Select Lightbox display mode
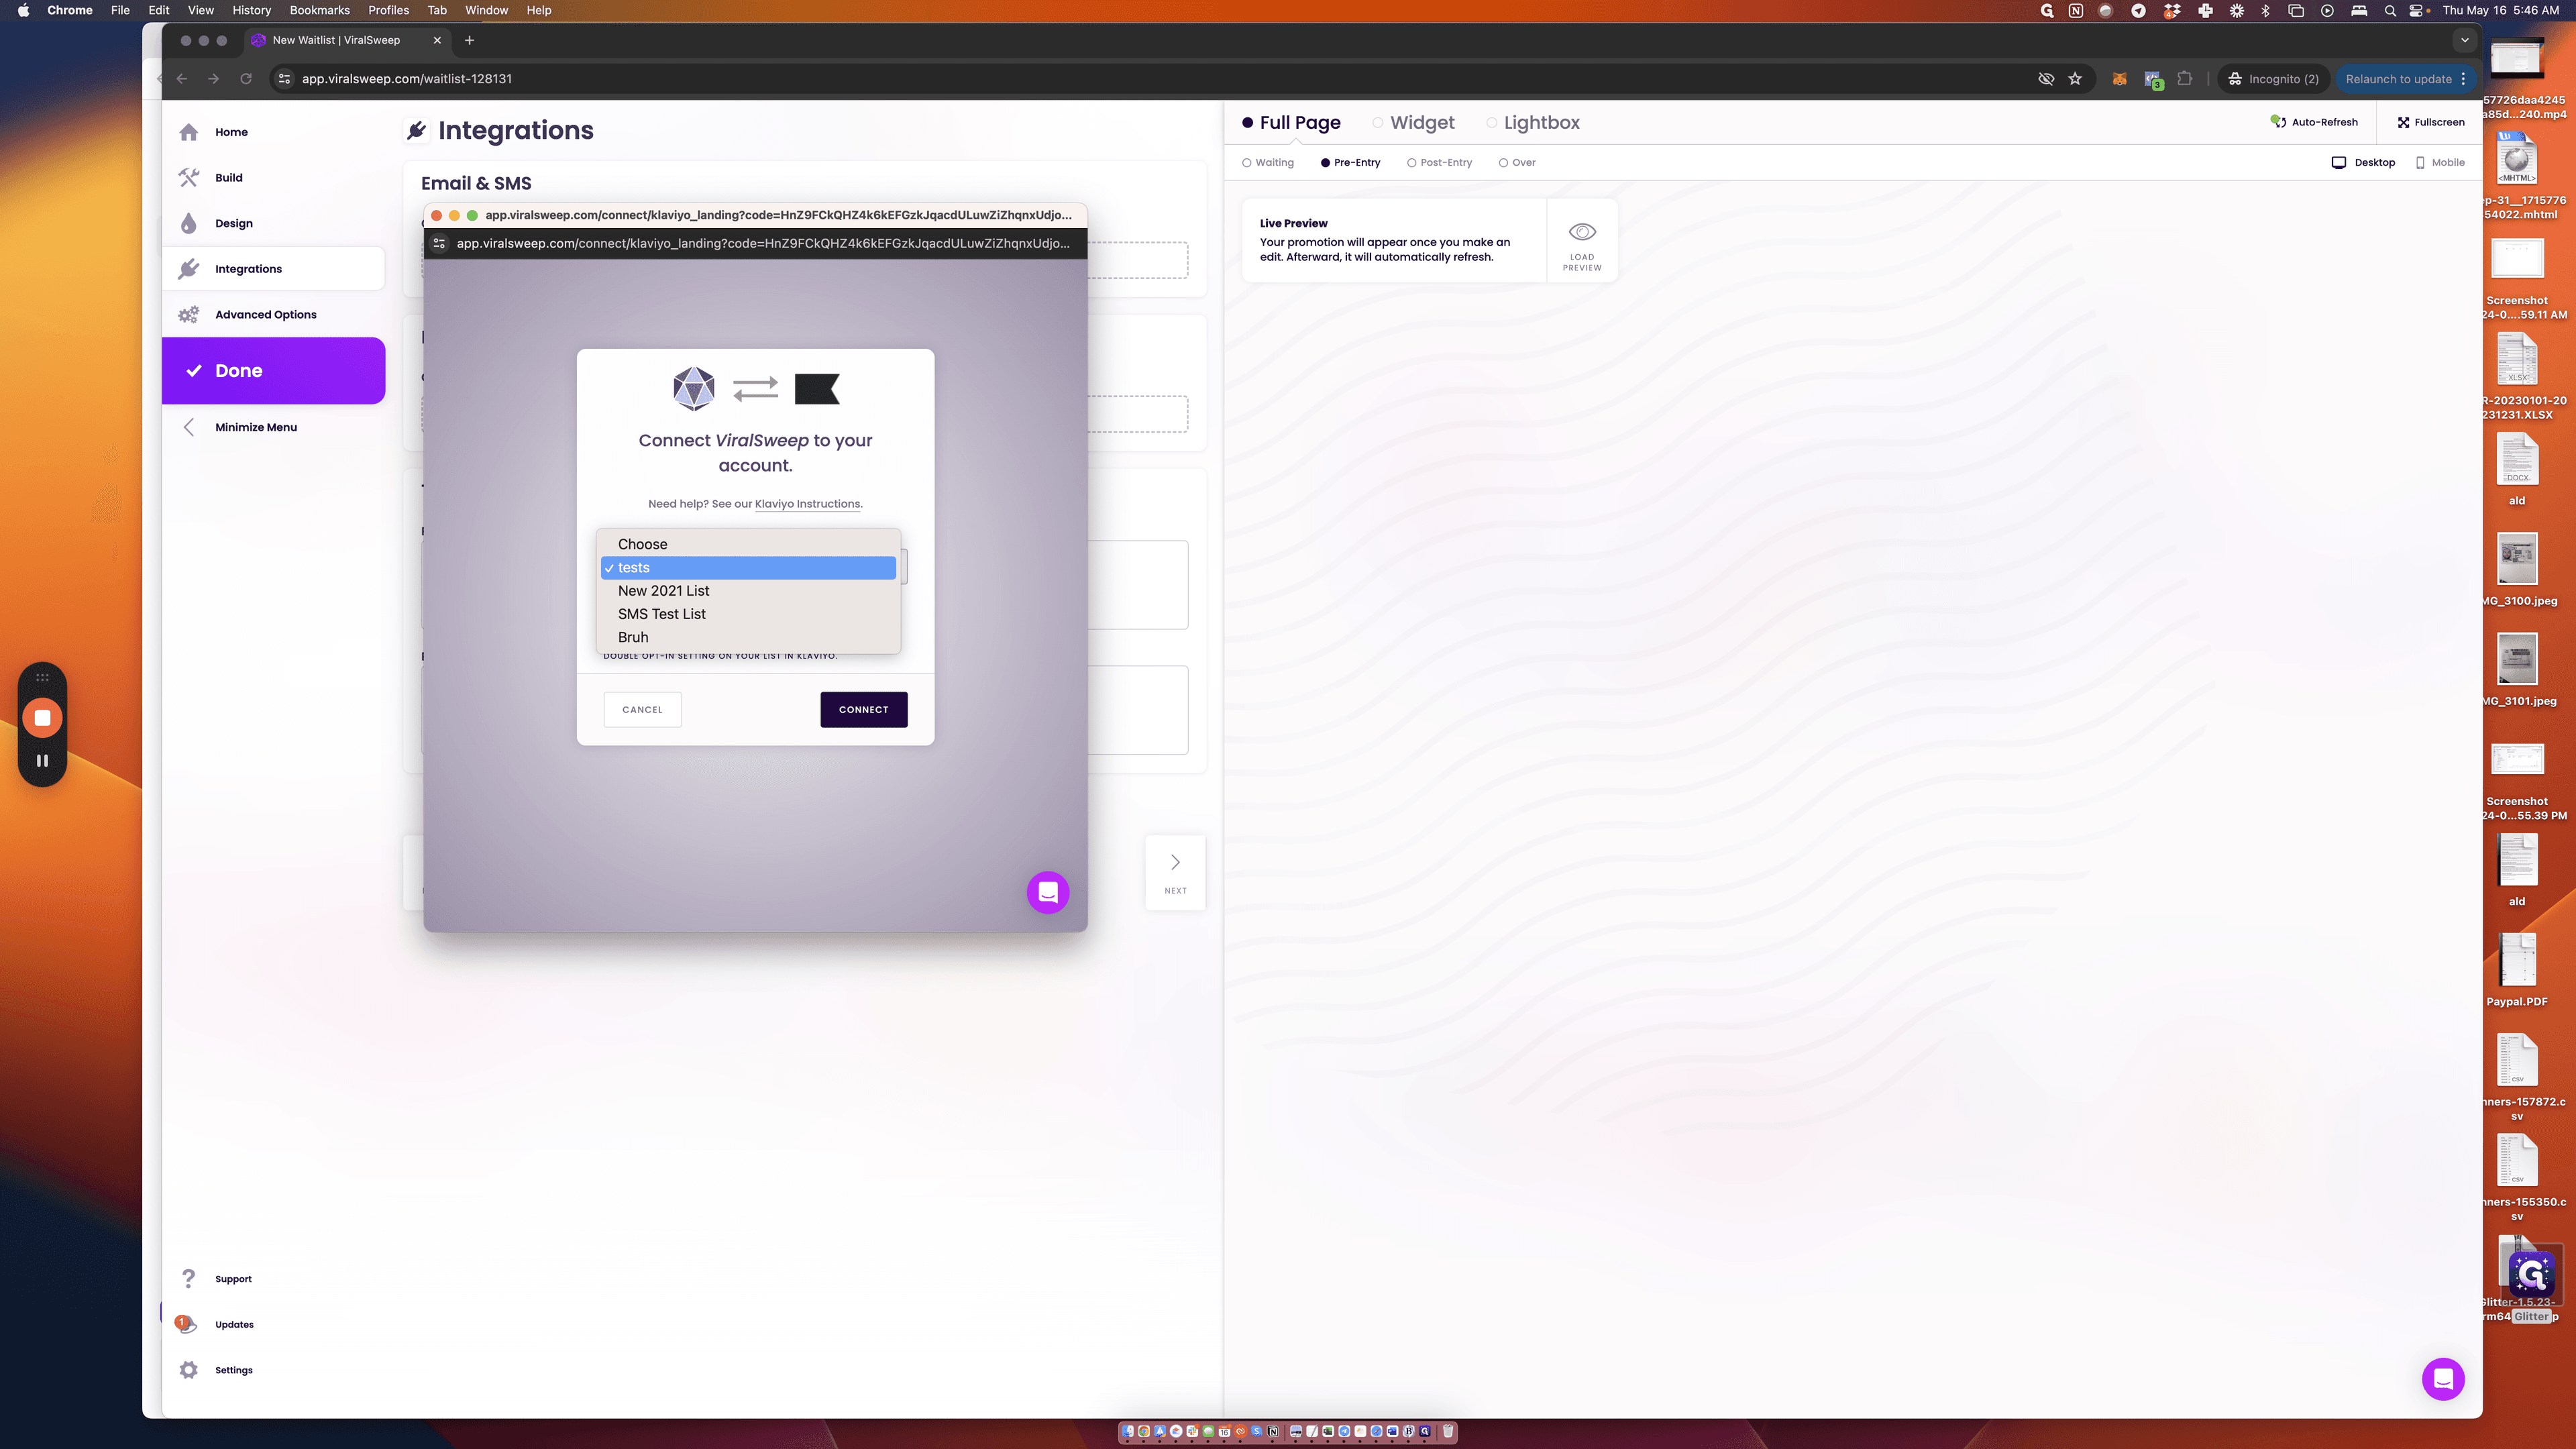The height and width of the screenshot is (1449, 2576). pos(1532,122)
